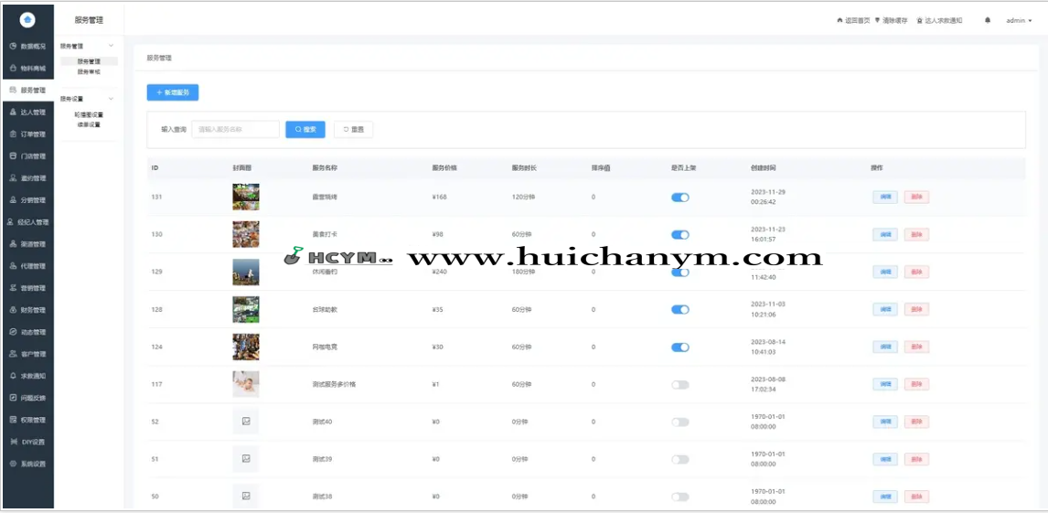Open 订单管理 sidebar icon
The image size is (1048, 513).
click(13, 134)
